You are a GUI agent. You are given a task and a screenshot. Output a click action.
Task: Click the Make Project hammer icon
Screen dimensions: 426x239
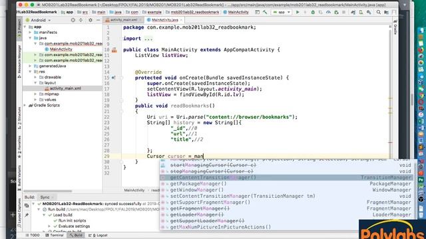click(265, 12)
